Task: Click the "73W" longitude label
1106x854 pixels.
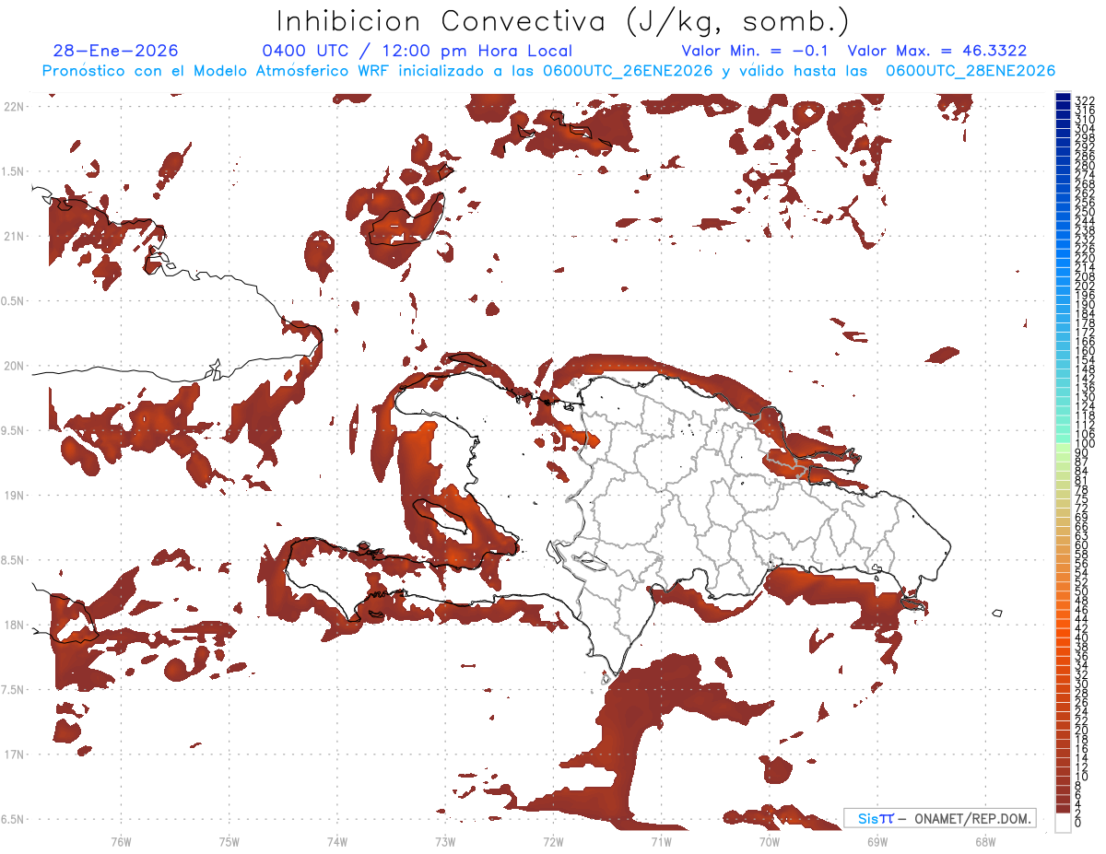Action: (x=445, y=841)
